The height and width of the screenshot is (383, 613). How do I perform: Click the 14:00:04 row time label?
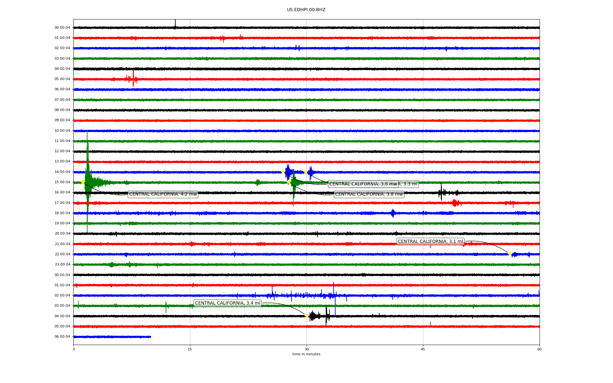62,172
